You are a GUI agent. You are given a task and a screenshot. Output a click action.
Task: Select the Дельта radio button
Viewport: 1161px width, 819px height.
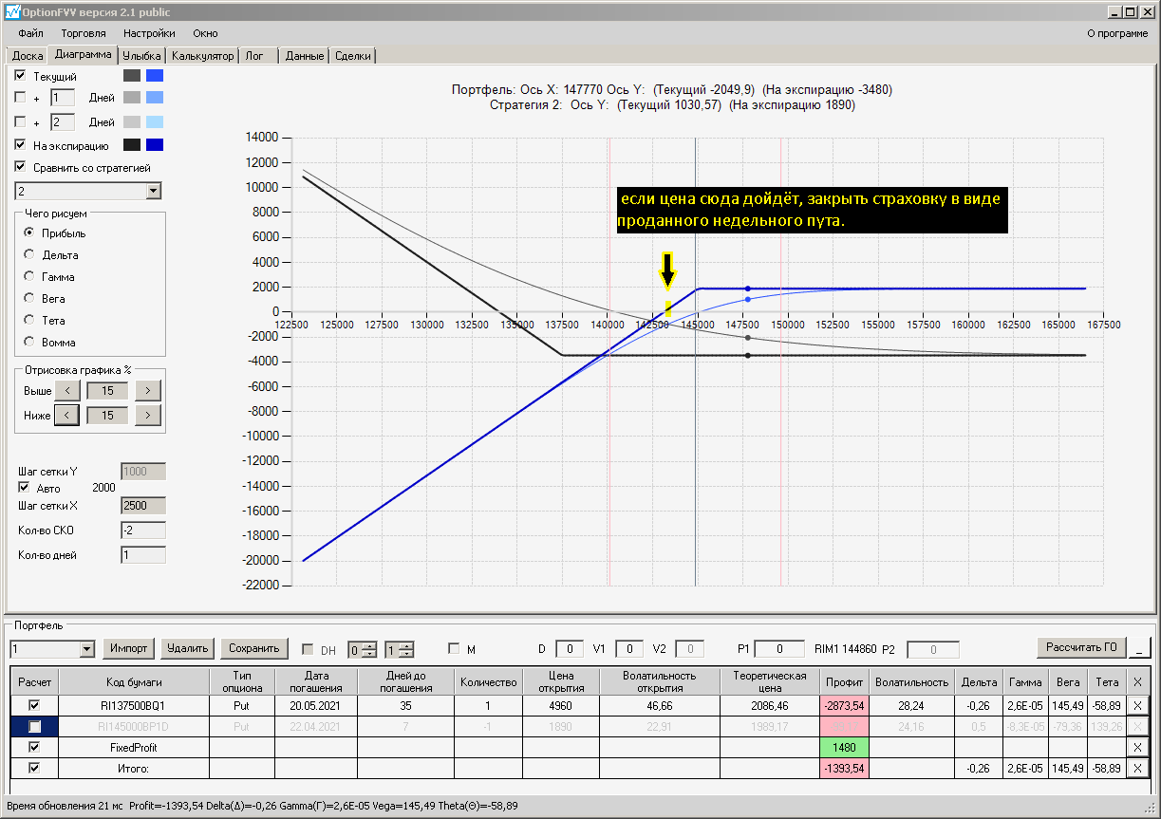coord(29,254)
